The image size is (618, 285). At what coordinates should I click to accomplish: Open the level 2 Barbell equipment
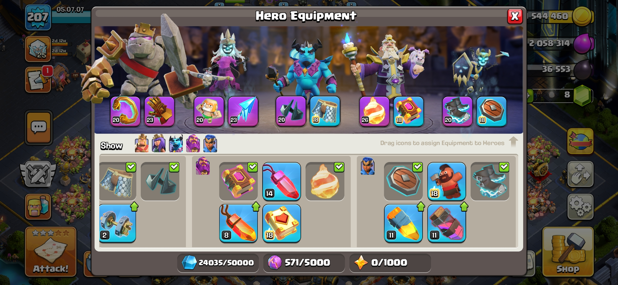(118, 223)
